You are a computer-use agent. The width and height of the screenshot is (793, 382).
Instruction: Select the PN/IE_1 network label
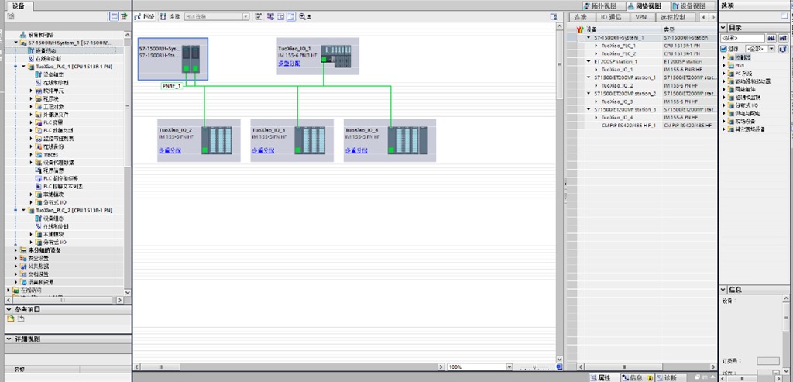171,86
